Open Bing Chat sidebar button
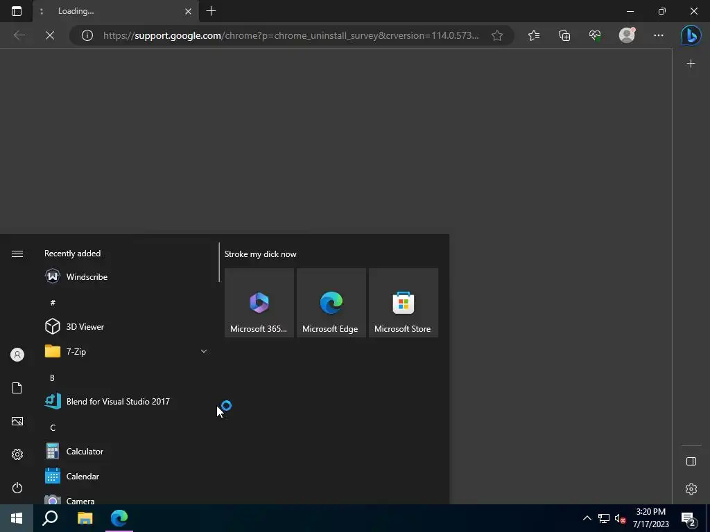The image size is (710, 532). pos(691,35)
